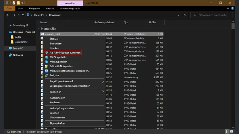Click the quick access Properties toolbar icon

click(14, 3)
